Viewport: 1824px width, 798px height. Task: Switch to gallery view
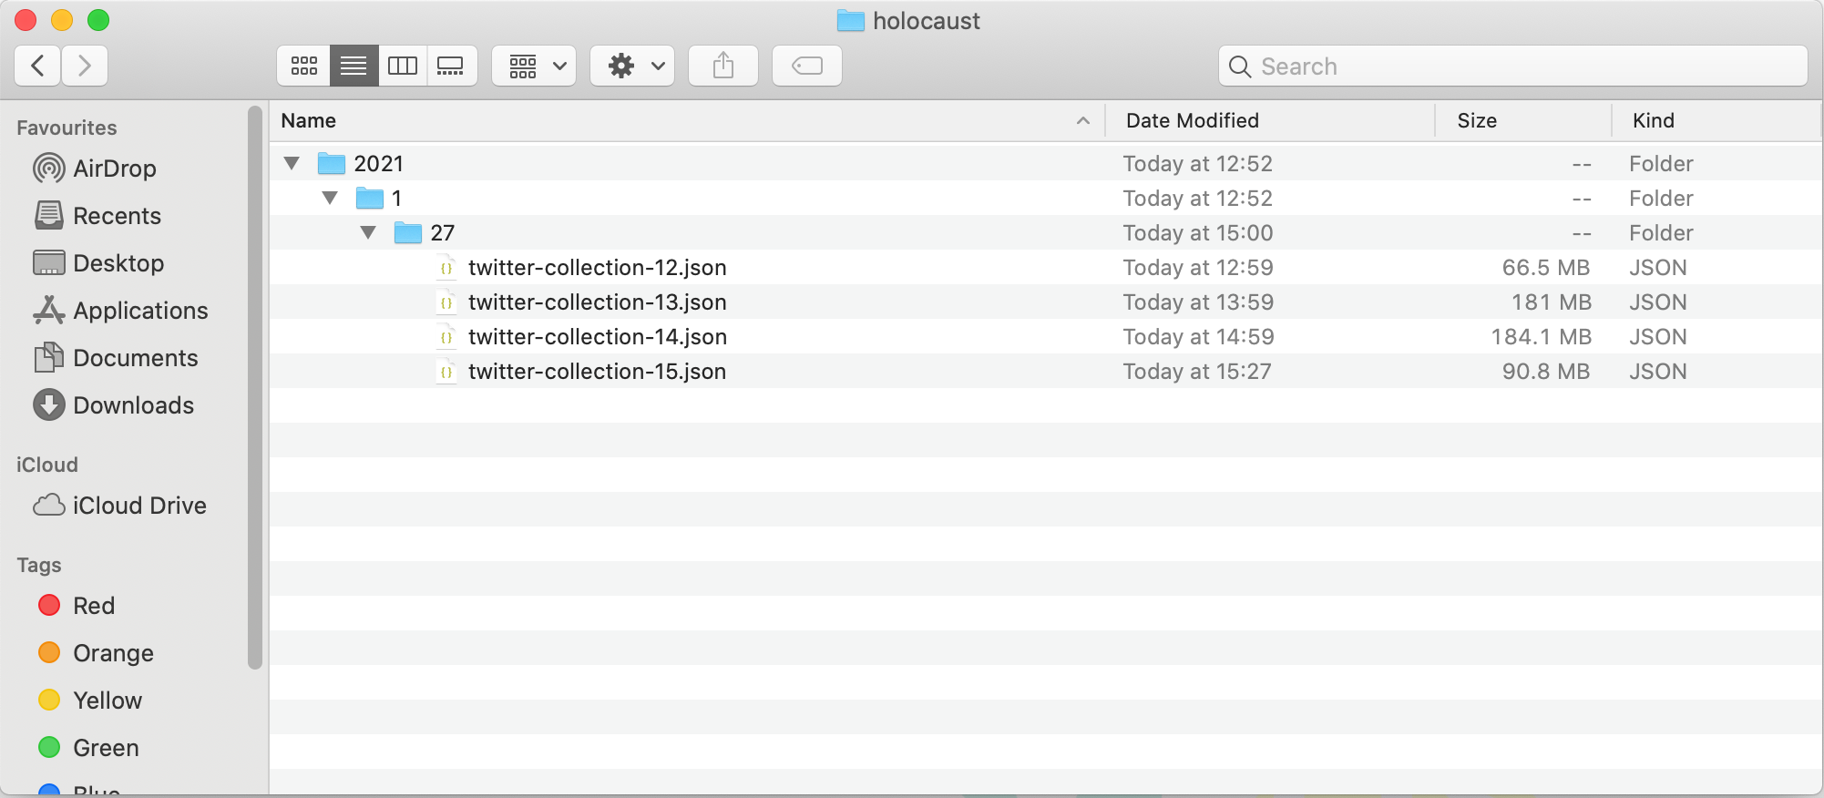(x=452, y=66)
